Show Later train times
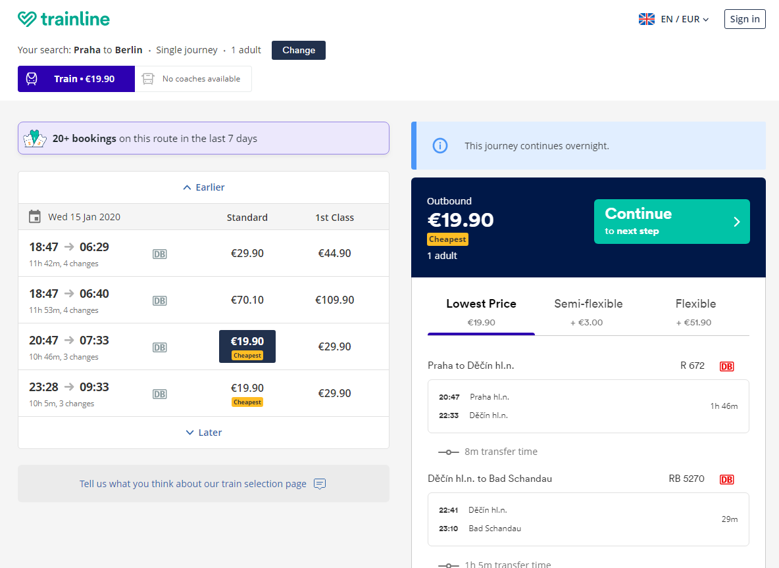This screenshot has width=779, height=568. [203, 433]
